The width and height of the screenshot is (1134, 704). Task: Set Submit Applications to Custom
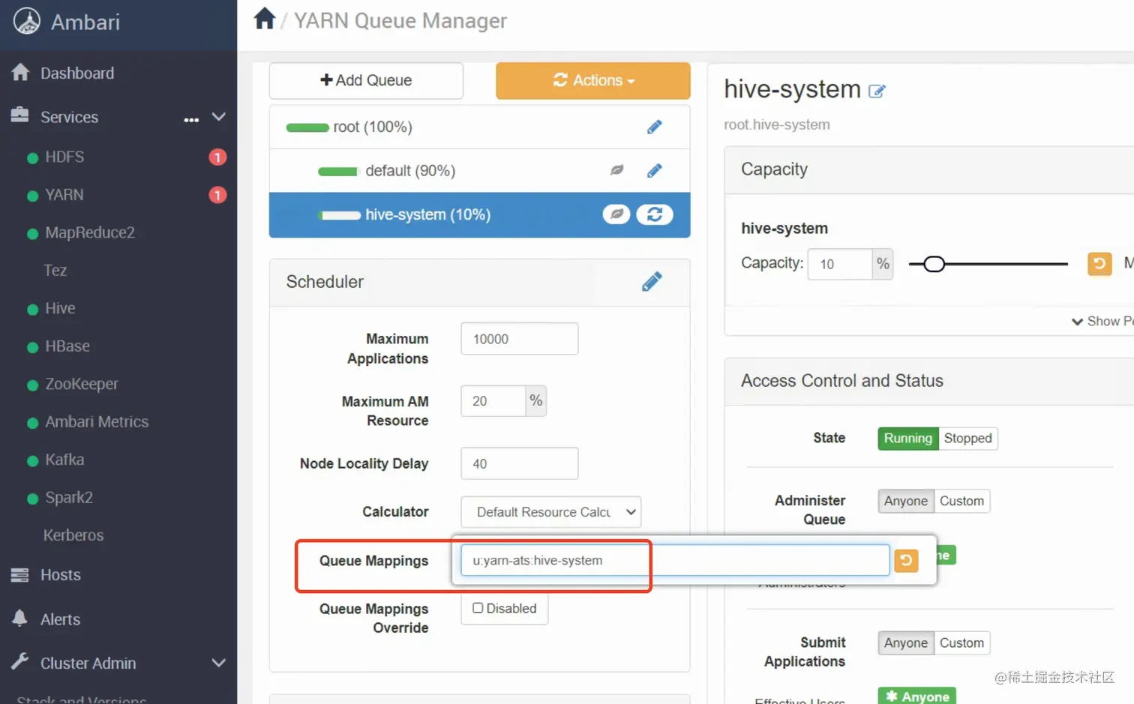[x=961, y=643]
